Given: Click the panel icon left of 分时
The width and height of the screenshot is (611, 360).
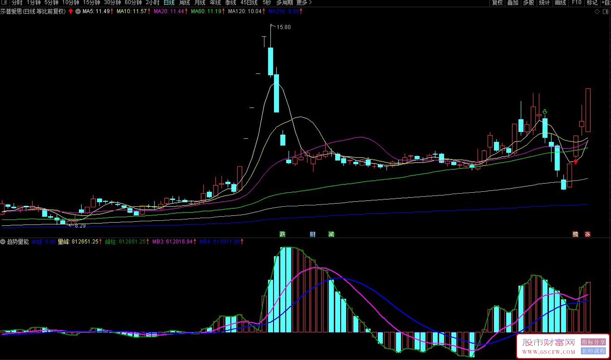Looking at the screenshot, I should [5, 3].
